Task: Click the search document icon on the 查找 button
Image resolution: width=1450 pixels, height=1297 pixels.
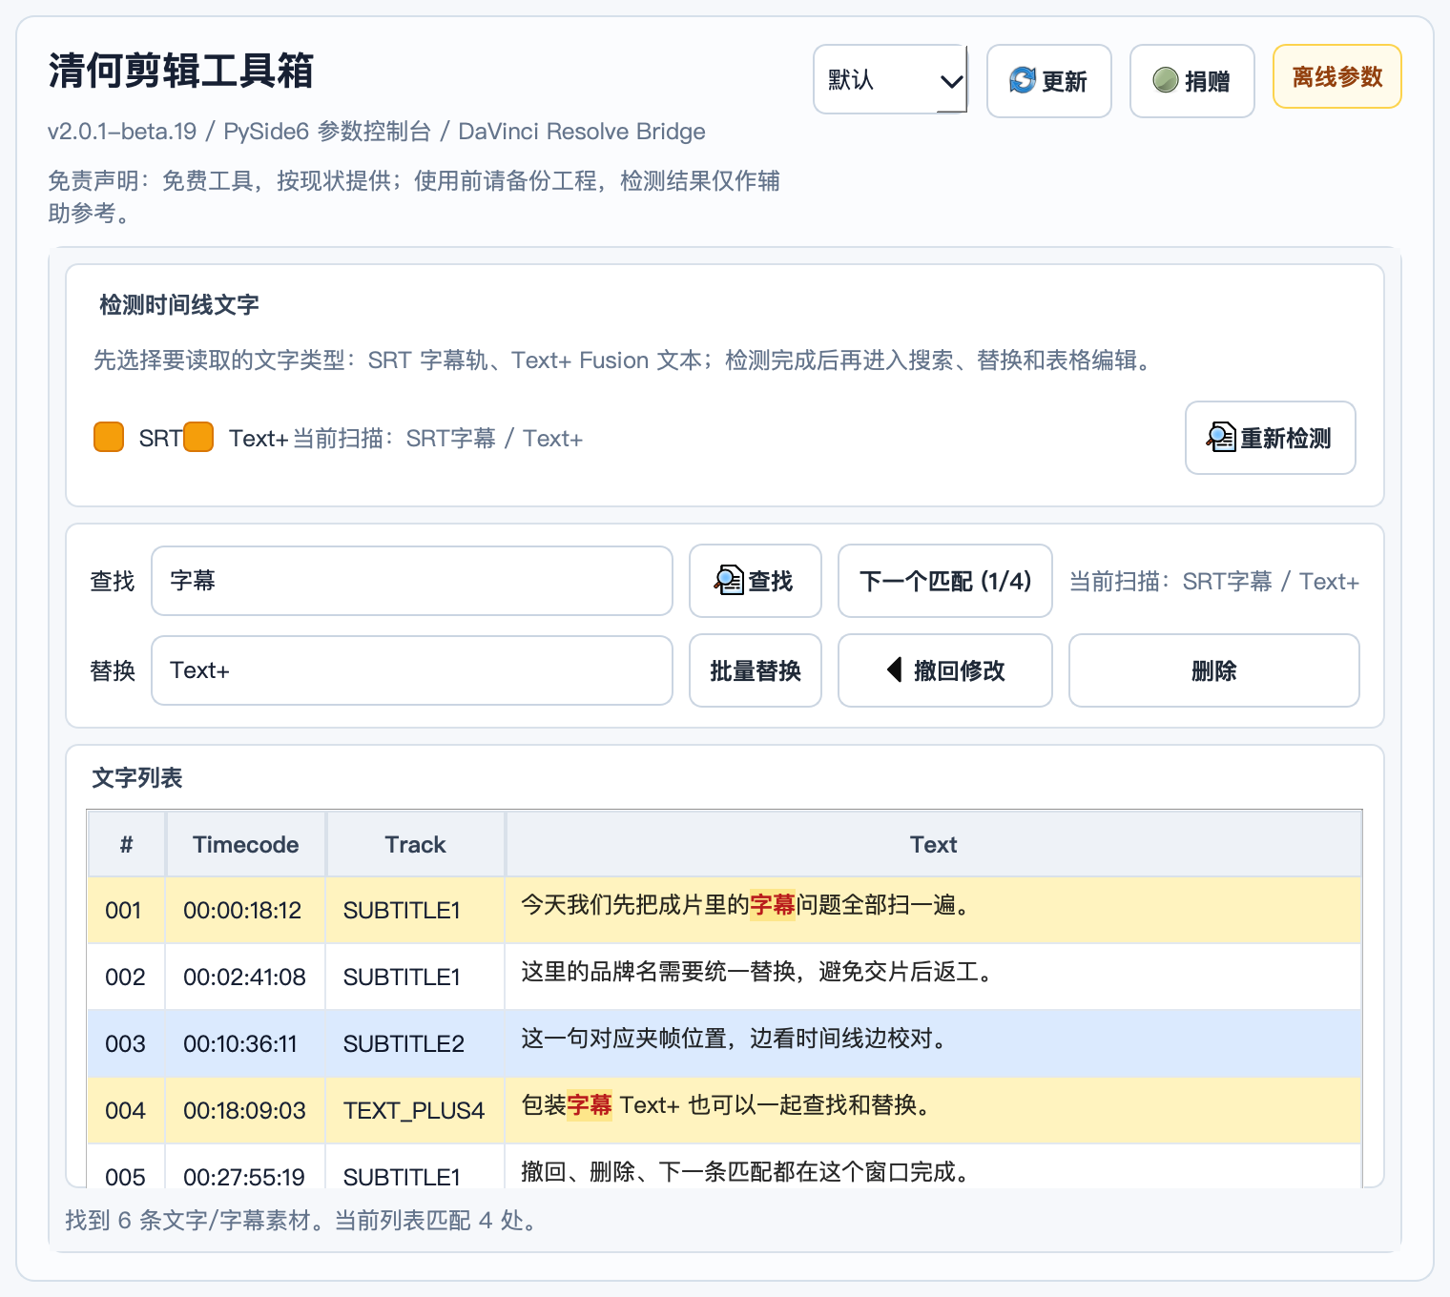Action: coord(729,580)
